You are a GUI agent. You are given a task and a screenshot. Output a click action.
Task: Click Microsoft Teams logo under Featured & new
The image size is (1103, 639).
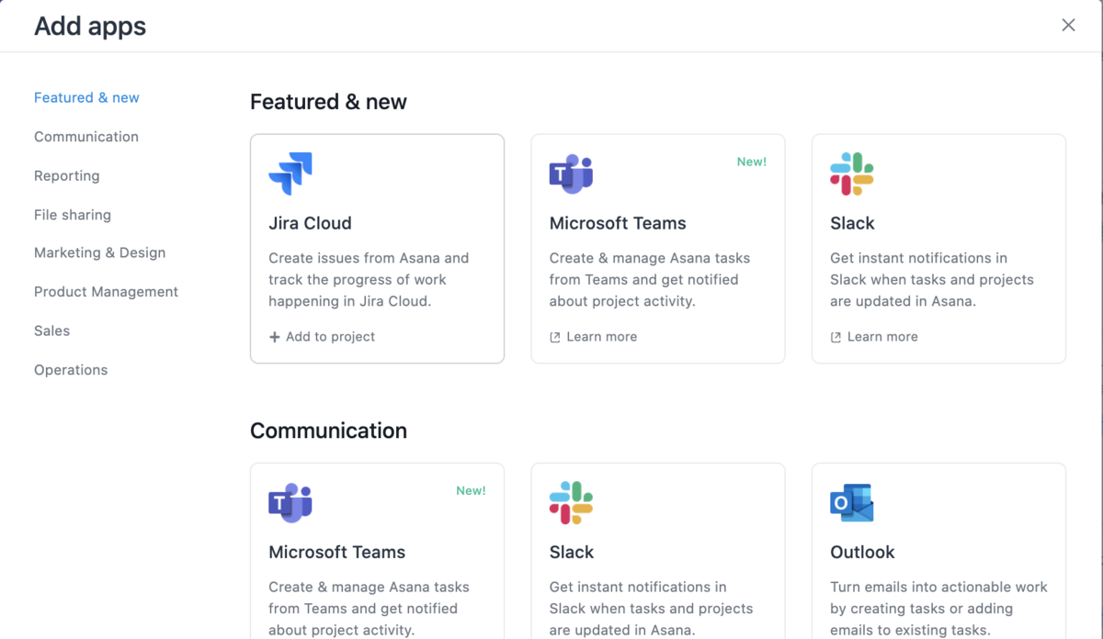[x=571, y=174]
